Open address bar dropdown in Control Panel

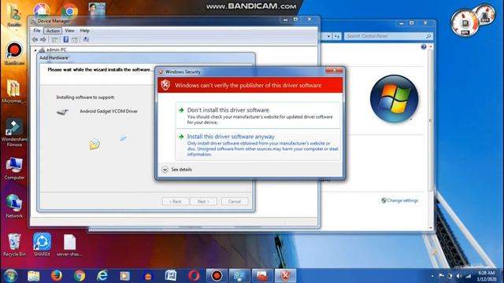click(x=328, y=36)
